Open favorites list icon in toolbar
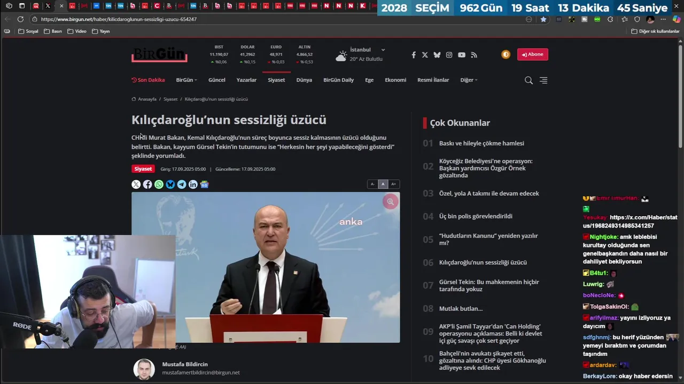 pos(624,19)
